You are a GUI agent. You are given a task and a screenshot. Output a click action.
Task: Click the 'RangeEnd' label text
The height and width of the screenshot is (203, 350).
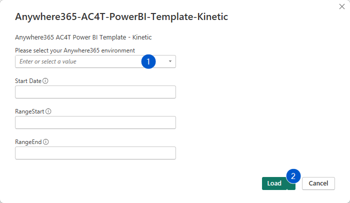tap(28, 142)
